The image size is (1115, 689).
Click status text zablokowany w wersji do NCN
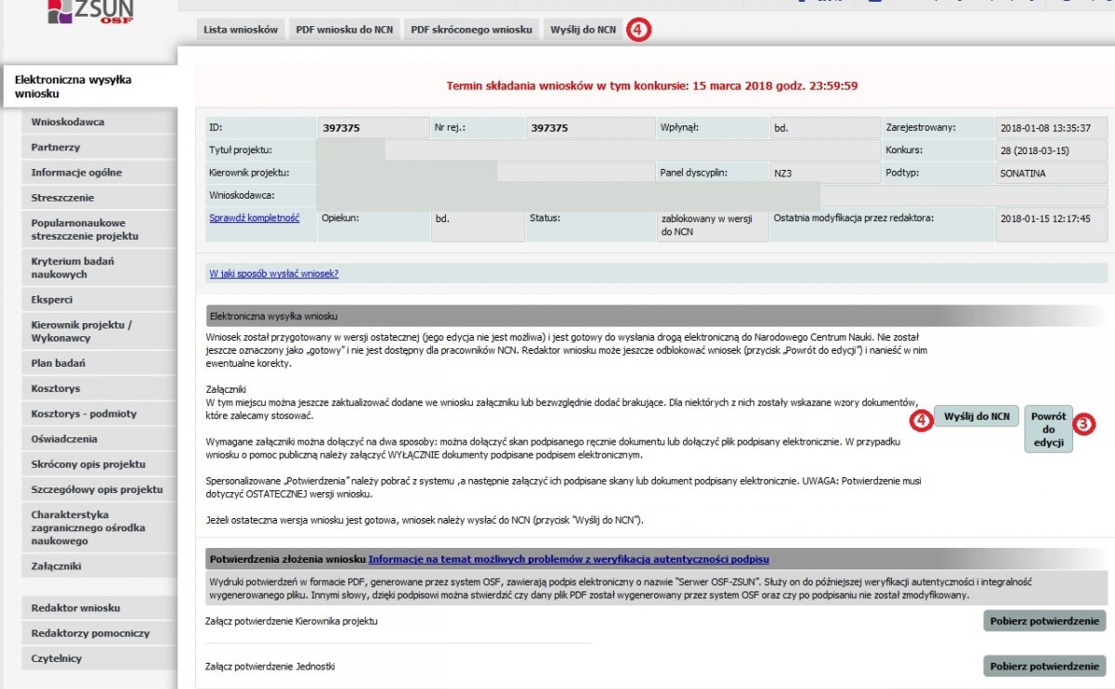click(x=712, y=225)
